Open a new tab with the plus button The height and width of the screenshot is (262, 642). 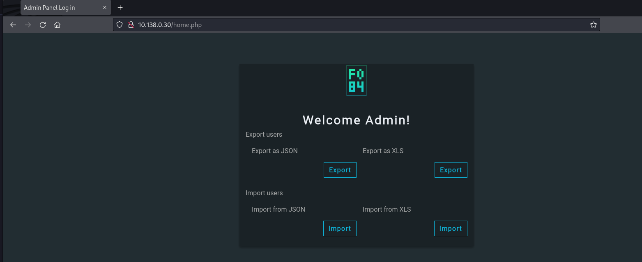click(x=120, y=8)
